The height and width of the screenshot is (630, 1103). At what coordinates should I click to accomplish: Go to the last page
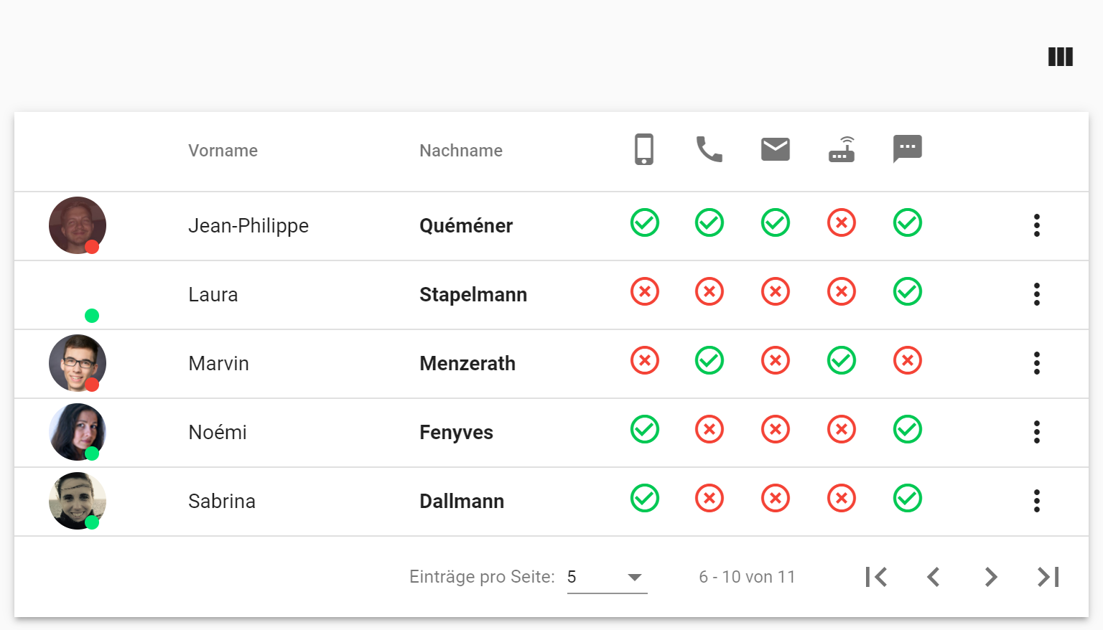(1048, 577)
